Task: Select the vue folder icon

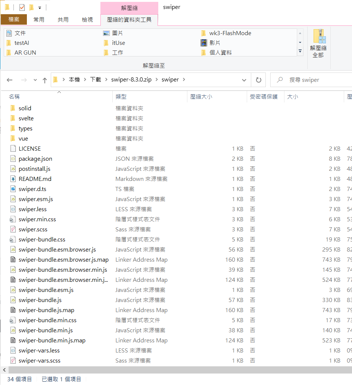Action: coord(13,138)
